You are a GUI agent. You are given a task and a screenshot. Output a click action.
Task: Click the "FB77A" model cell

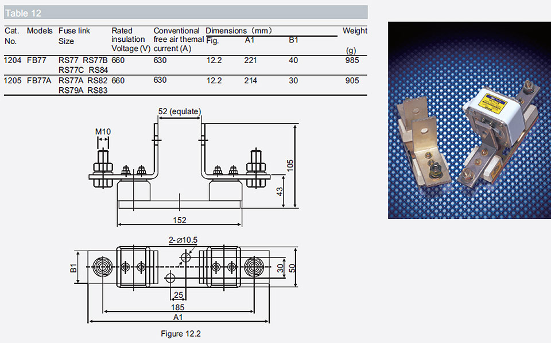coord(39,81)
